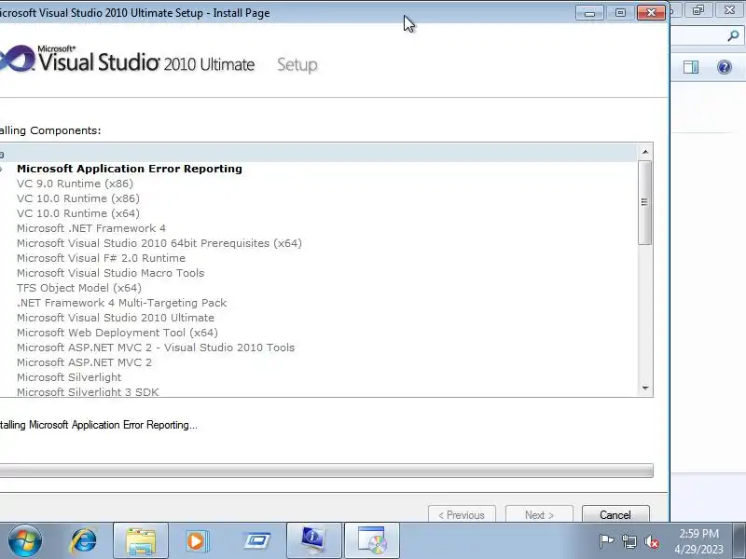Select VC 10.0 Runtime (x64) row

78,213
